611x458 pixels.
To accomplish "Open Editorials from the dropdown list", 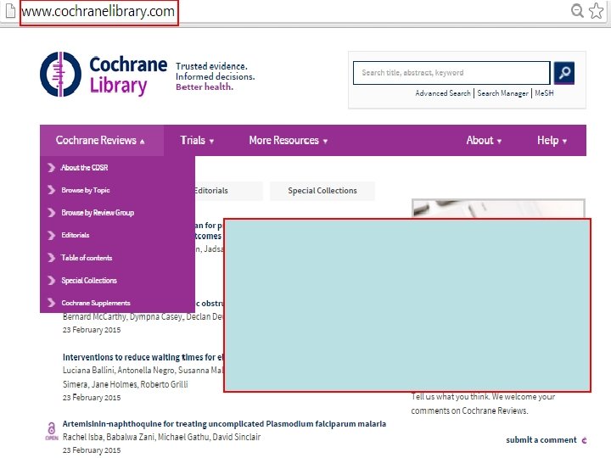I will [76, 235].
